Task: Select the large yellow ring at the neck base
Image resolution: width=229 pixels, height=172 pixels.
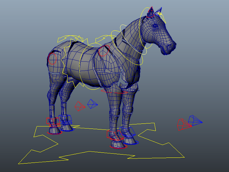Action: (x=127, y=48)
